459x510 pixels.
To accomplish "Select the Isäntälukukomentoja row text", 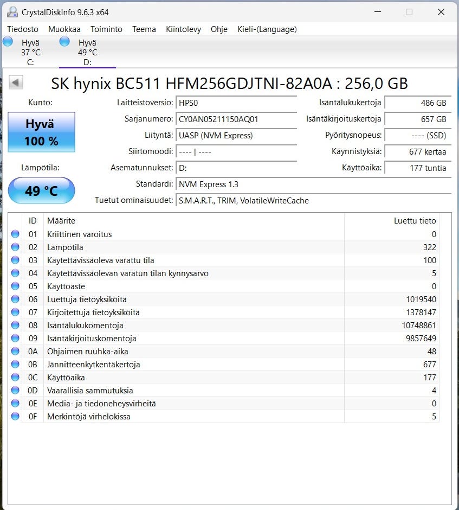I will tap(85, 325).
